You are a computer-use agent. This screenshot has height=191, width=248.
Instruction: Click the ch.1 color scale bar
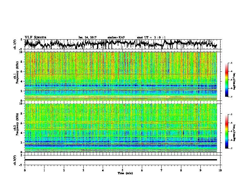click(x=226, y=80)
